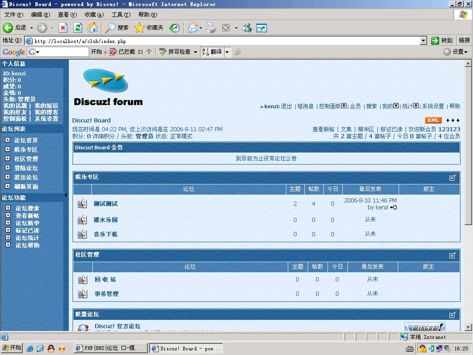This screenshot has height=355, width=473.
Task: Click 查看新帖 link in info bar
Action: (323, 129)
